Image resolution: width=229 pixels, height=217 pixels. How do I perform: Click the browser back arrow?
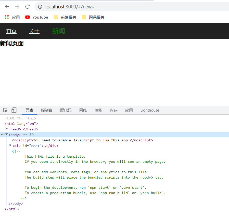7,7
